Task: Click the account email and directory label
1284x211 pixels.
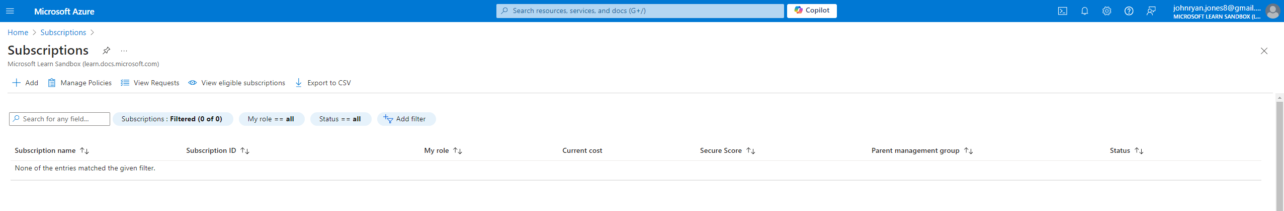Action: [x=1217, y=12]
